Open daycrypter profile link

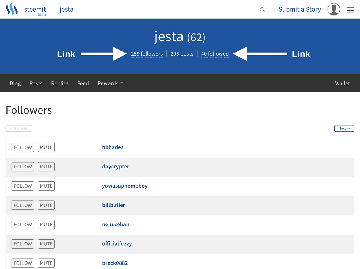116,167
